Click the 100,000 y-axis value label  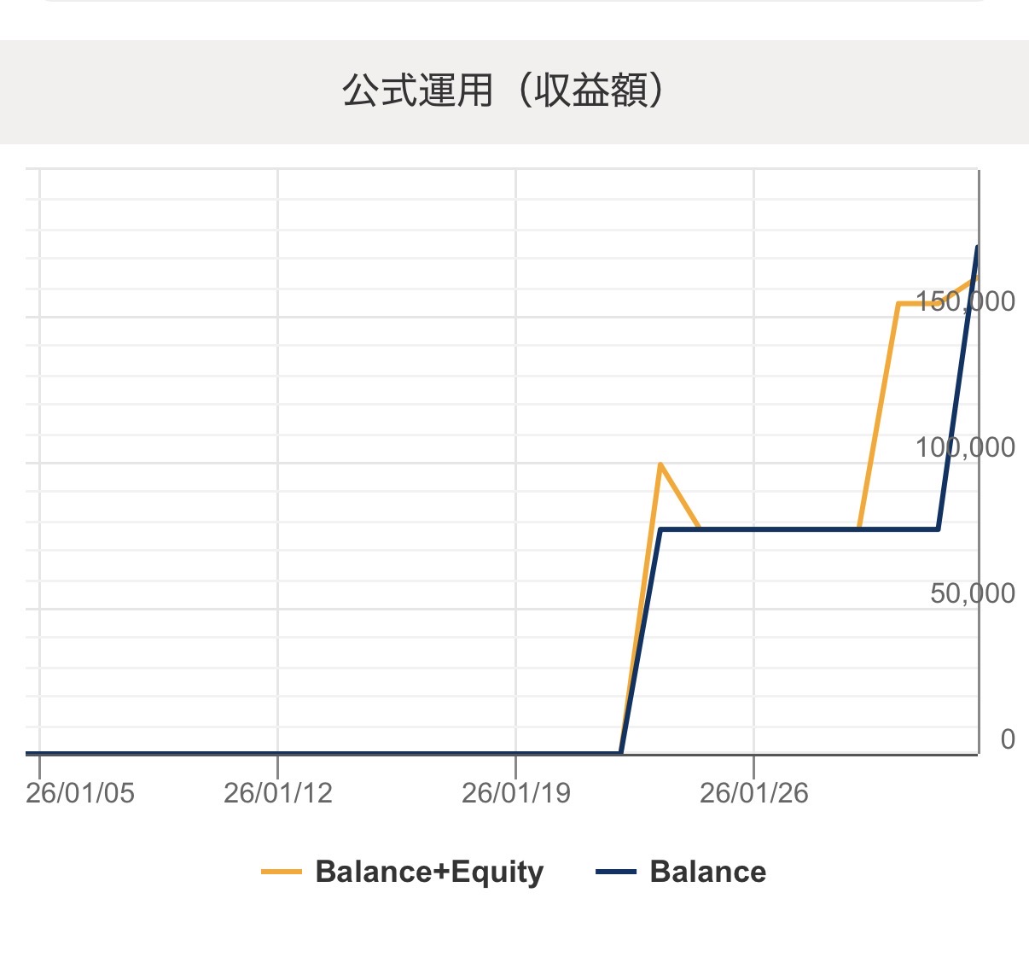tap(965, 447)
